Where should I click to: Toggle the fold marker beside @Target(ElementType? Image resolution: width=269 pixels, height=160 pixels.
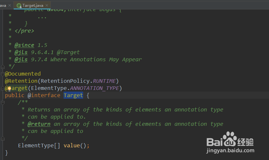(3, 88)
